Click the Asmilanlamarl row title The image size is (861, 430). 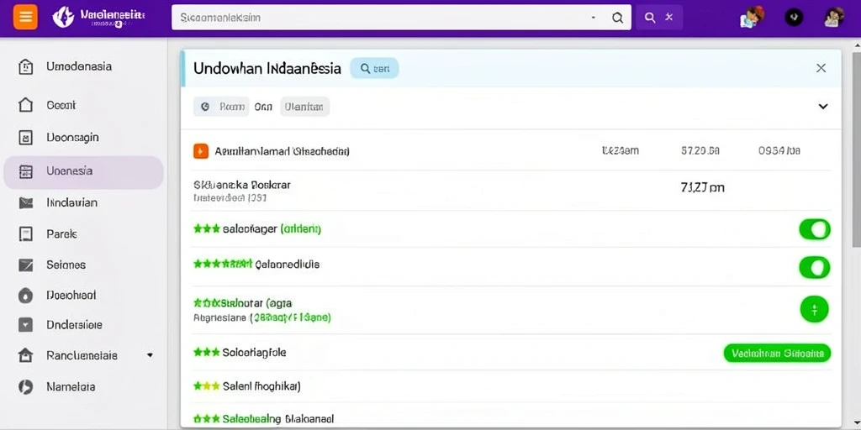pos(282,151)
